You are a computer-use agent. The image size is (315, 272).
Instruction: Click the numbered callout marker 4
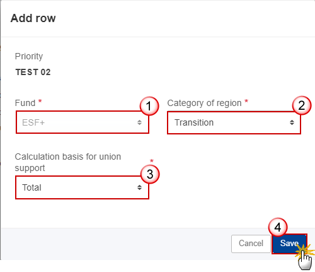pyautogui.click(x=278, y=227)
